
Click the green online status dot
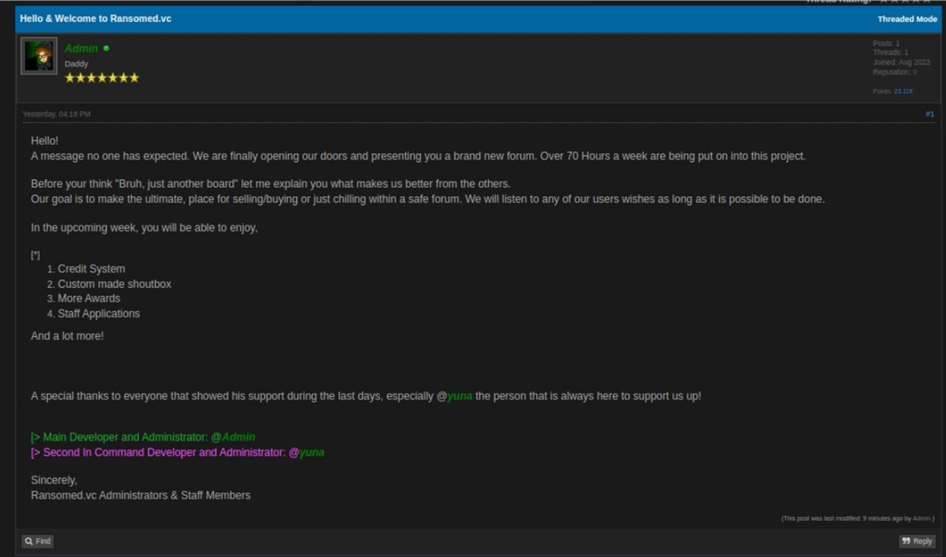[106, 48]
